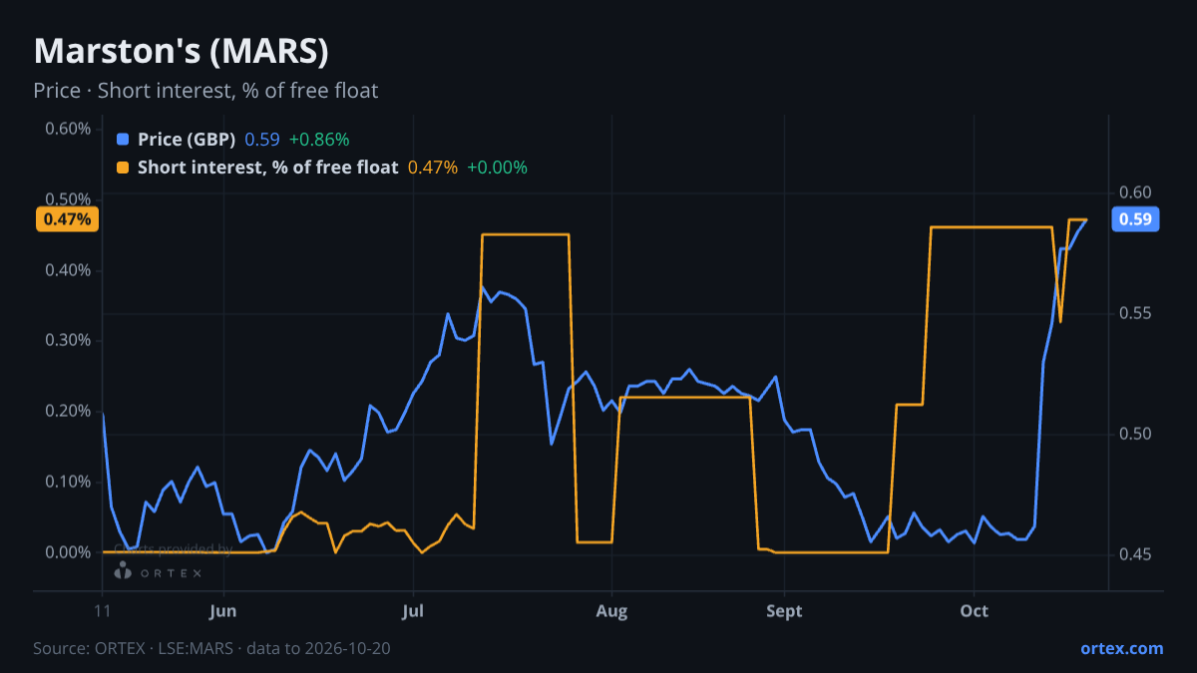Screen dimensions: 1197x673
Task: Click the Marston's (MARS) chart title
Action: click(181, 51)
